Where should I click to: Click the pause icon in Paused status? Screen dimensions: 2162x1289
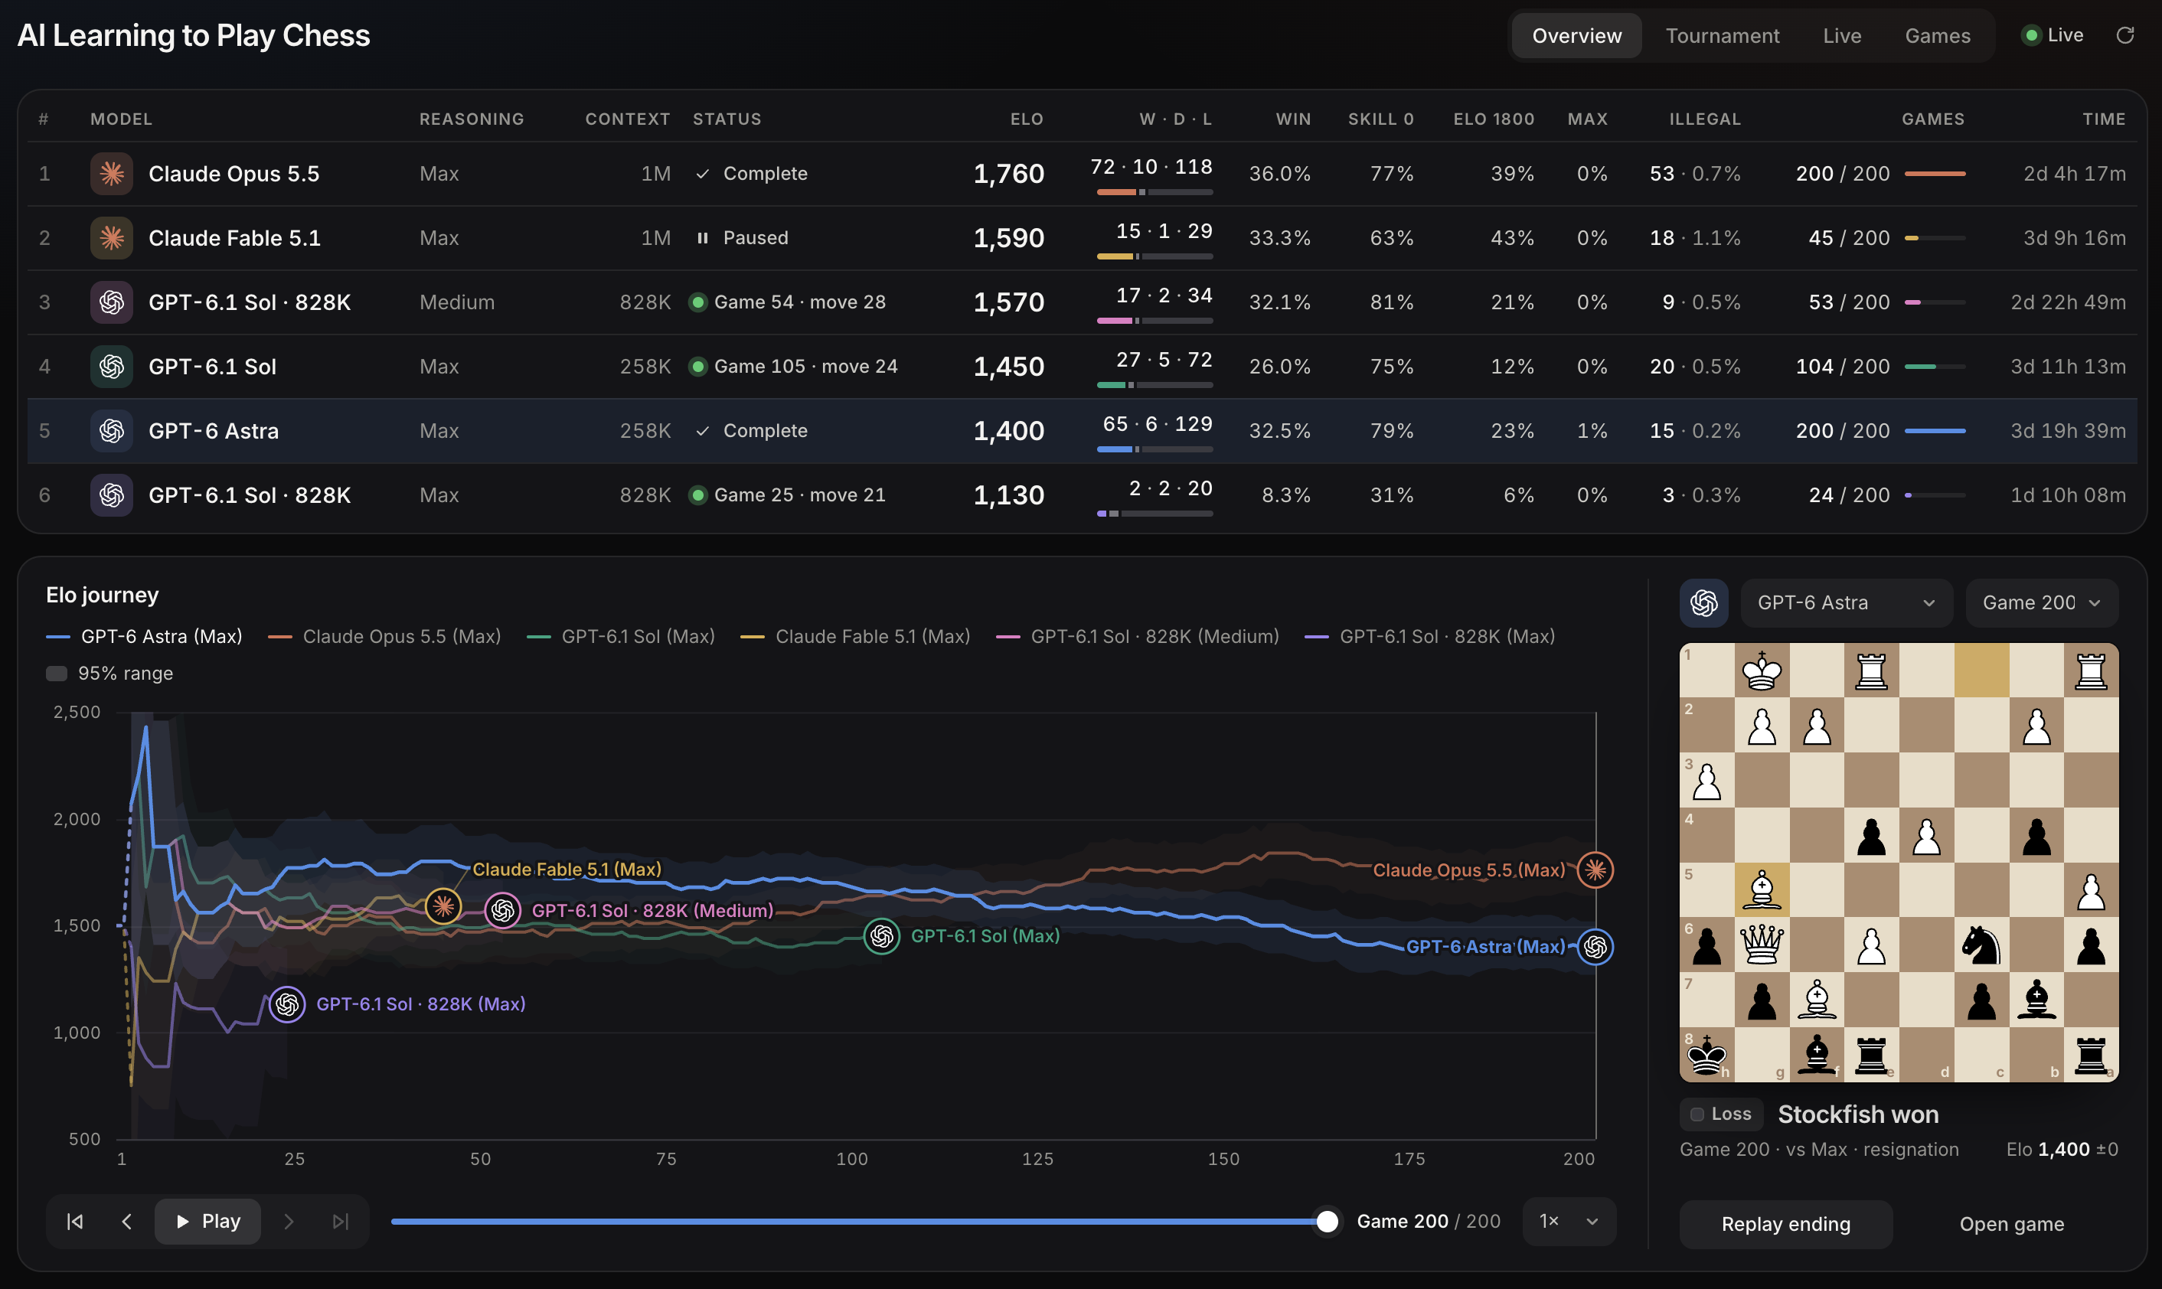[703, 238]
